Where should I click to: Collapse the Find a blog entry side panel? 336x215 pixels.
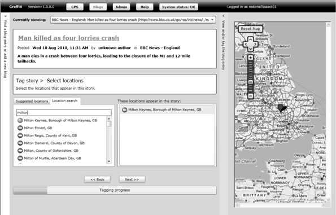[x=5, y=16]
